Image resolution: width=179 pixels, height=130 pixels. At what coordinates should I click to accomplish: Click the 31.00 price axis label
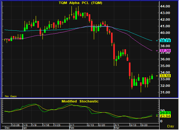pyautogui.click(x=165, y=92)
